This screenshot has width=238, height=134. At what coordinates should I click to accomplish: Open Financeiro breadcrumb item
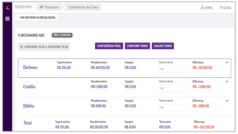(x=52, y=7)
